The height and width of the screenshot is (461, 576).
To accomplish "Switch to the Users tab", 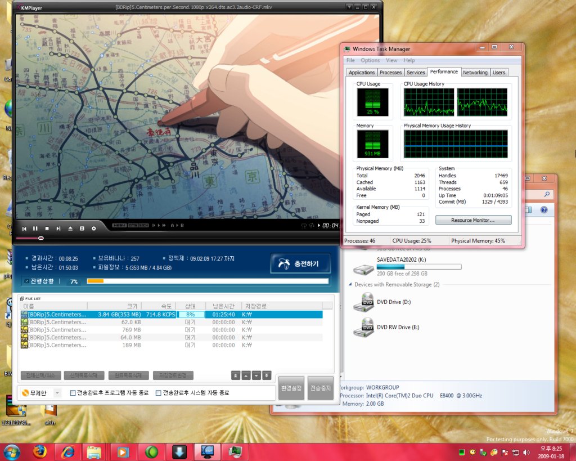I will [x=499, y=73].
